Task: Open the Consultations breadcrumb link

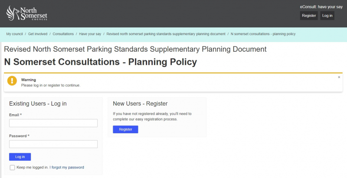Action: [63, 33]
